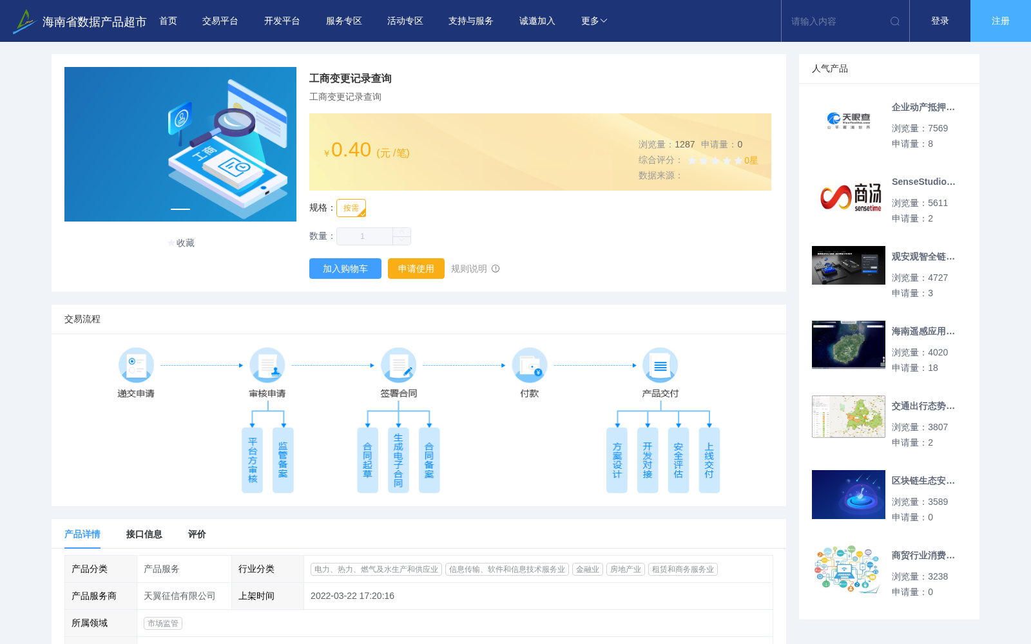Click the 加入购物车 button
1031x644 pixels.
pos(345,269)
